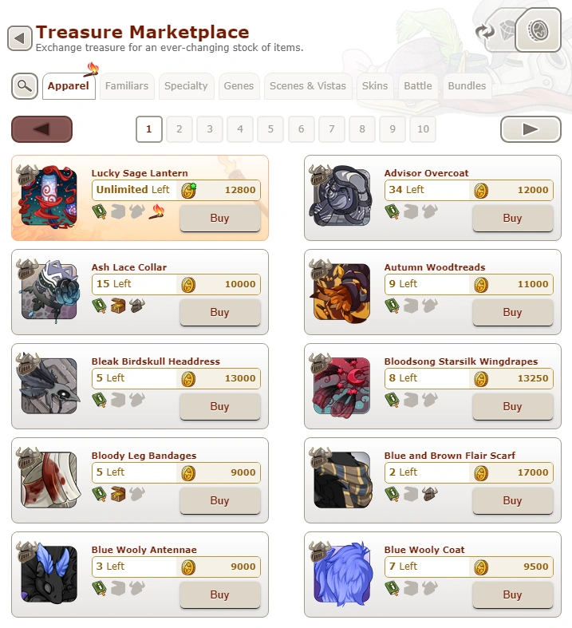
Task: Click the helmet icon under Ash Lace Collar
Action: pyautogui.click(x=137, y=306)
